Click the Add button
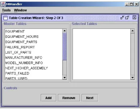 pyautogui.click(x=49, y=98)
